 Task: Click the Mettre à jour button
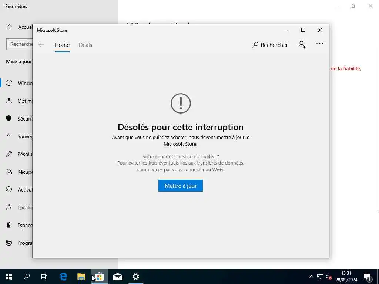click(180, 186)
